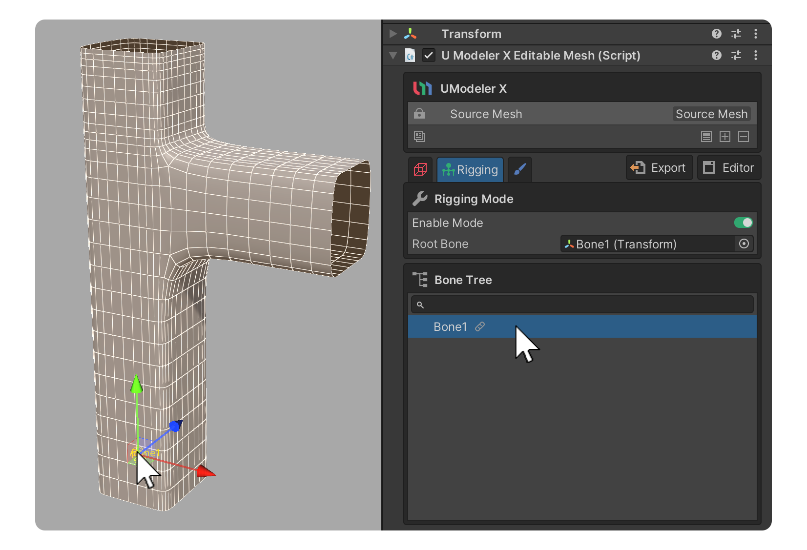The width and height of the screenshot is (807, 550).
Task: Select the Rigging mode tab
Action: click(470, 169)
